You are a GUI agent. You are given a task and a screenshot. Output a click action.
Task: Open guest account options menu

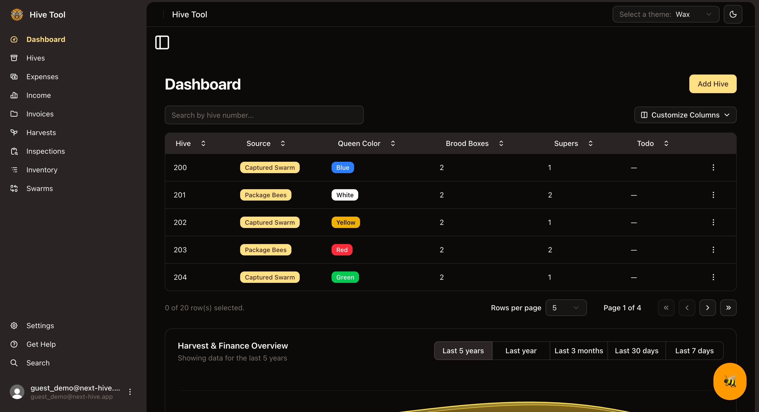pyautogui.click(x=130, y=392)
